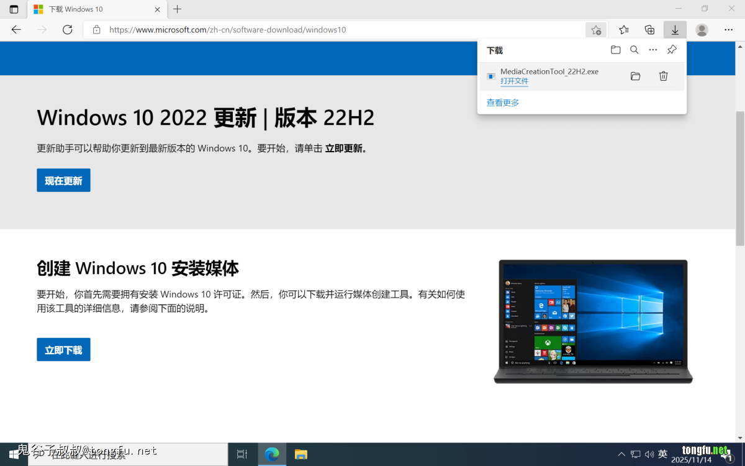Select the 下载 Windows 10 tab

[93, 9]
